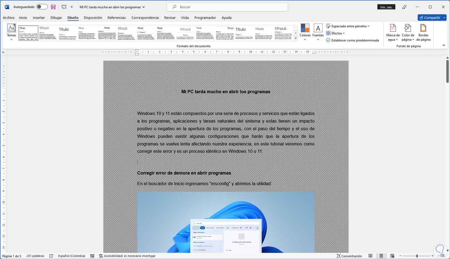Click the macro recording icon in status bar
The width and height of the screenshot is (450, 259).
(x=92, y=256)
